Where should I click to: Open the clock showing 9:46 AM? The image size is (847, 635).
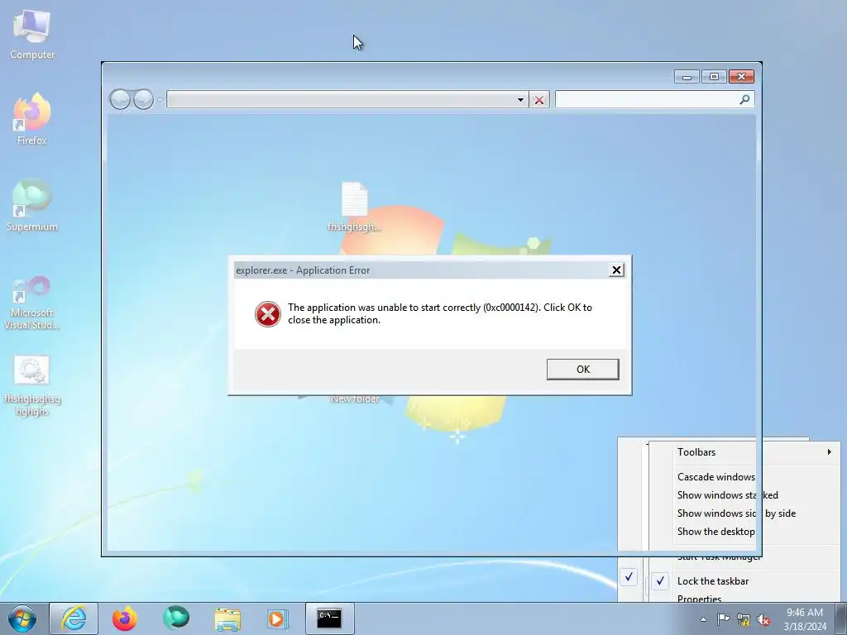point(805,619)
